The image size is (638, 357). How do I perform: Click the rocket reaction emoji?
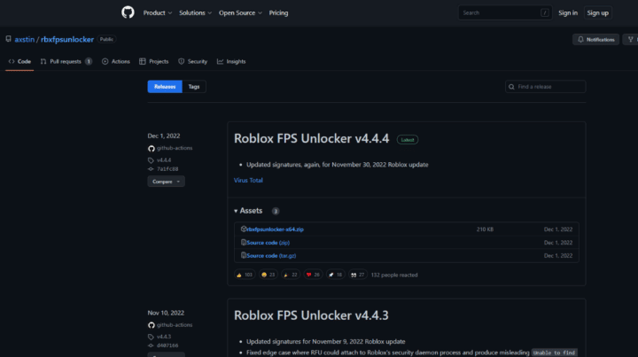click(335, 275)
